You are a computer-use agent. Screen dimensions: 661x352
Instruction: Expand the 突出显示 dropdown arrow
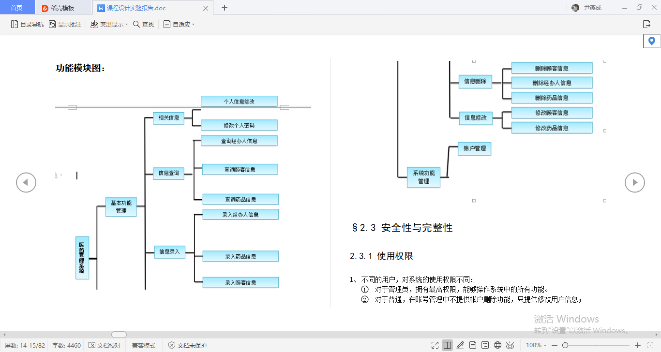[126, 25]
